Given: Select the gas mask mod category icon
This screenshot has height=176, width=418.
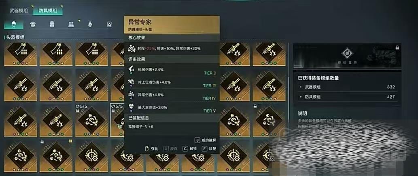Looking at the screenshot, I should click(x=109, y=25).
